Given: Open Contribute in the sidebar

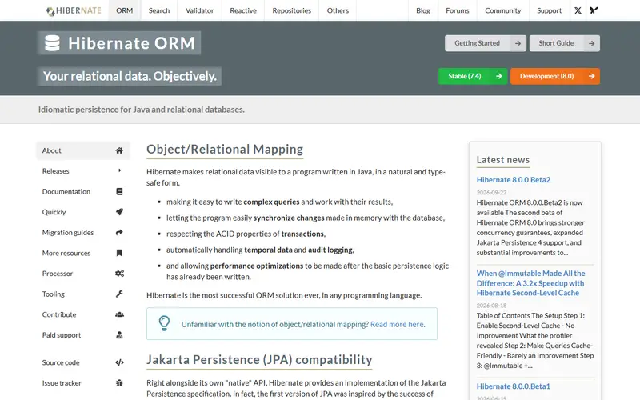Looking at the screenshot, I should (83, 314).
